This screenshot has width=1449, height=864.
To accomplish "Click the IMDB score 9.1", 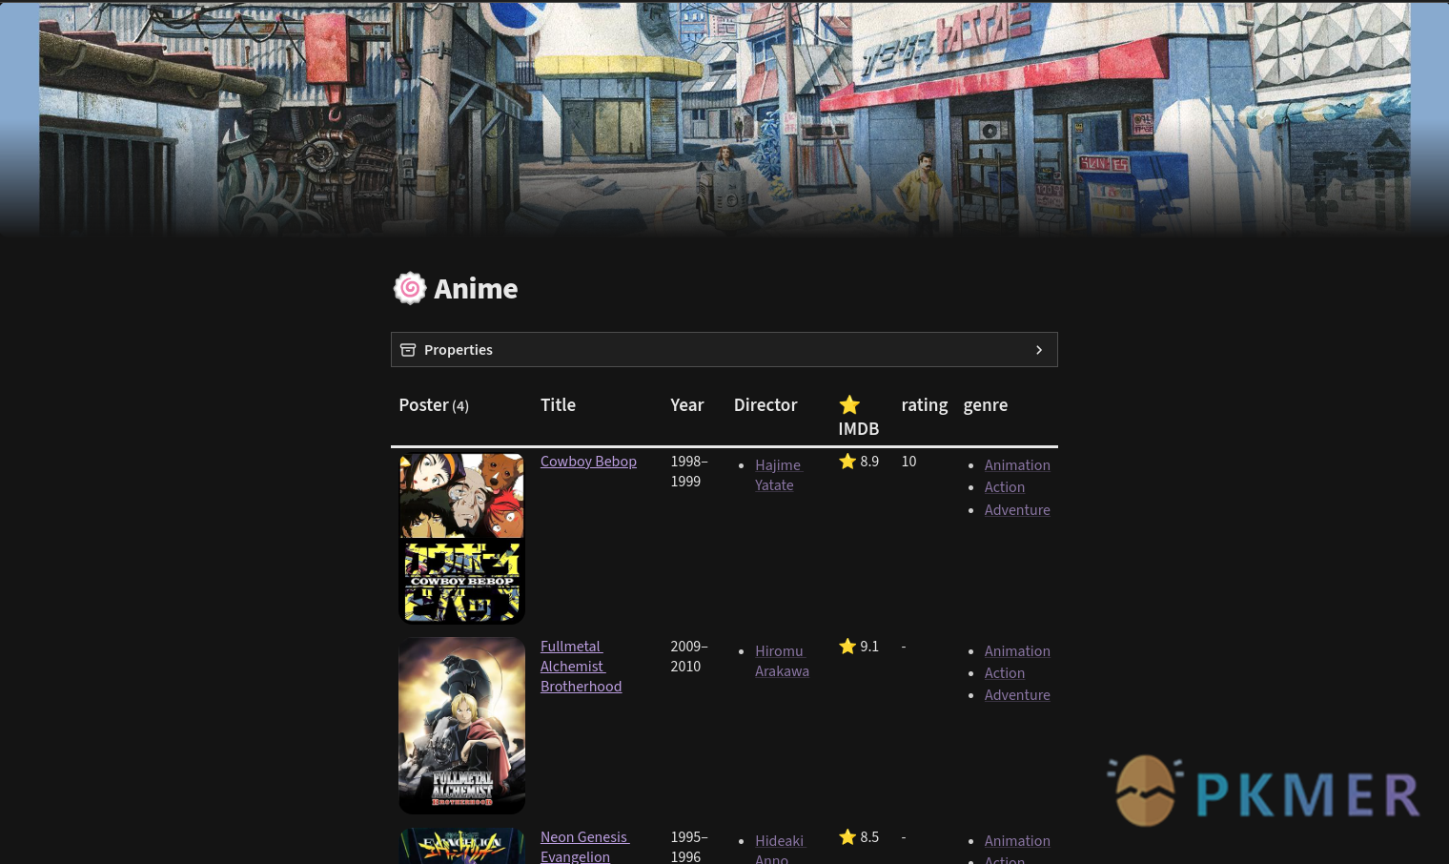I will tap(869, 647).
